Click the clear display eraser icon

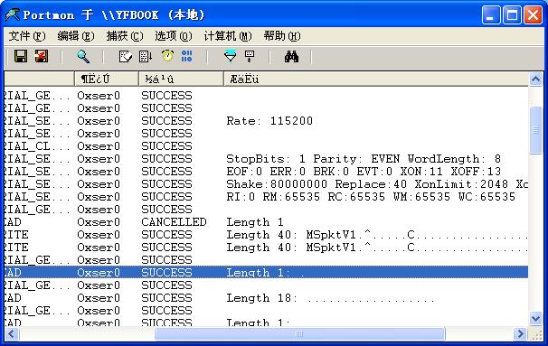pos(125,56)
